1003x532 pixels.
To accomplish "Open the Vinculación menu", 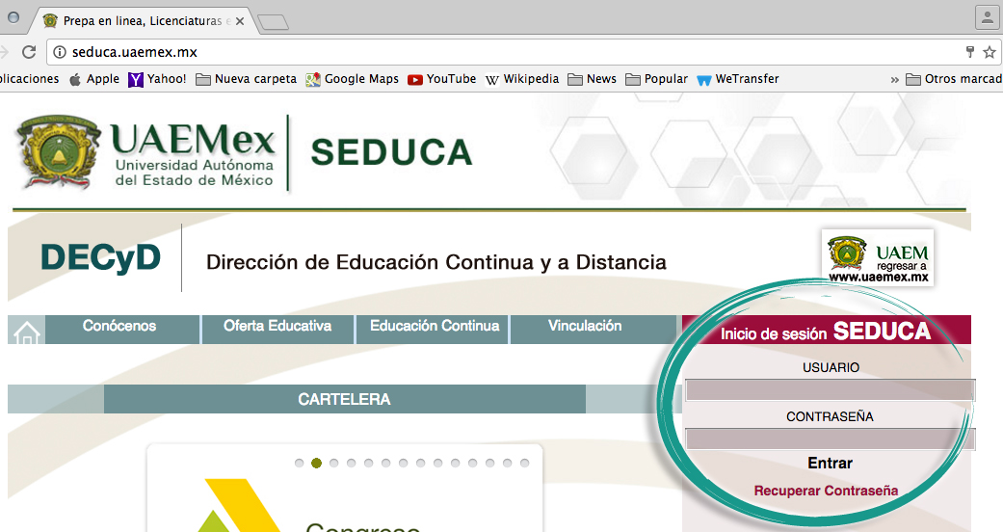I will click(x=585, y=326).
